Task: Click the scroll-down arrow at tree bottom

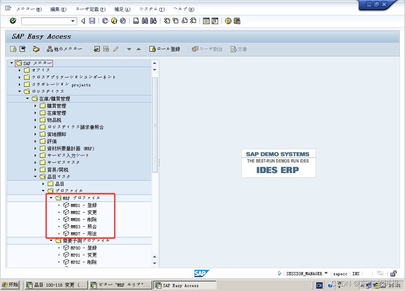Action: tap(155, 263)
